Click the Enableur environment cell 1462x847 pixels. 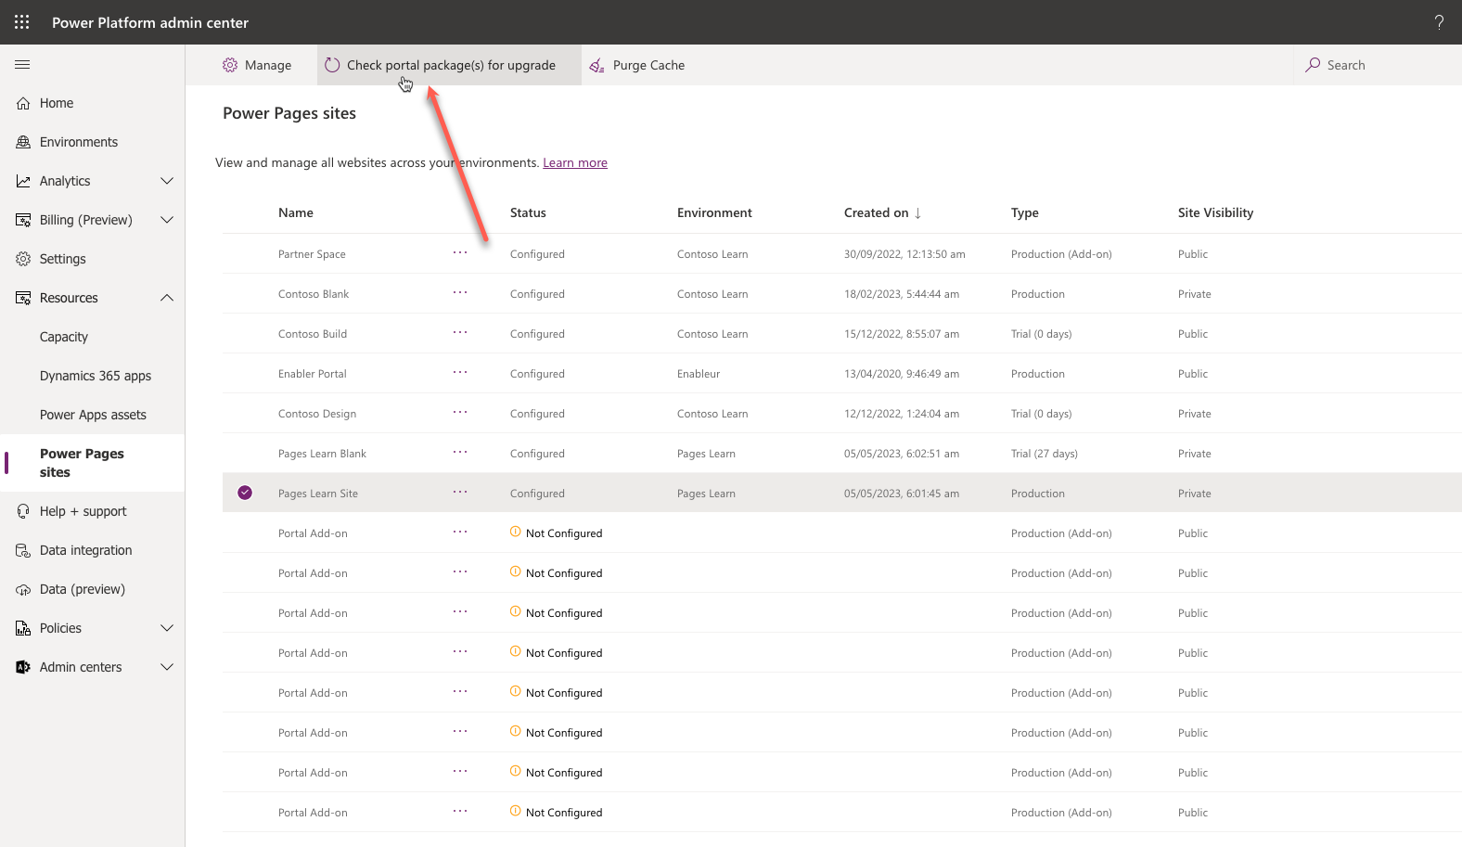pos(699,374)
